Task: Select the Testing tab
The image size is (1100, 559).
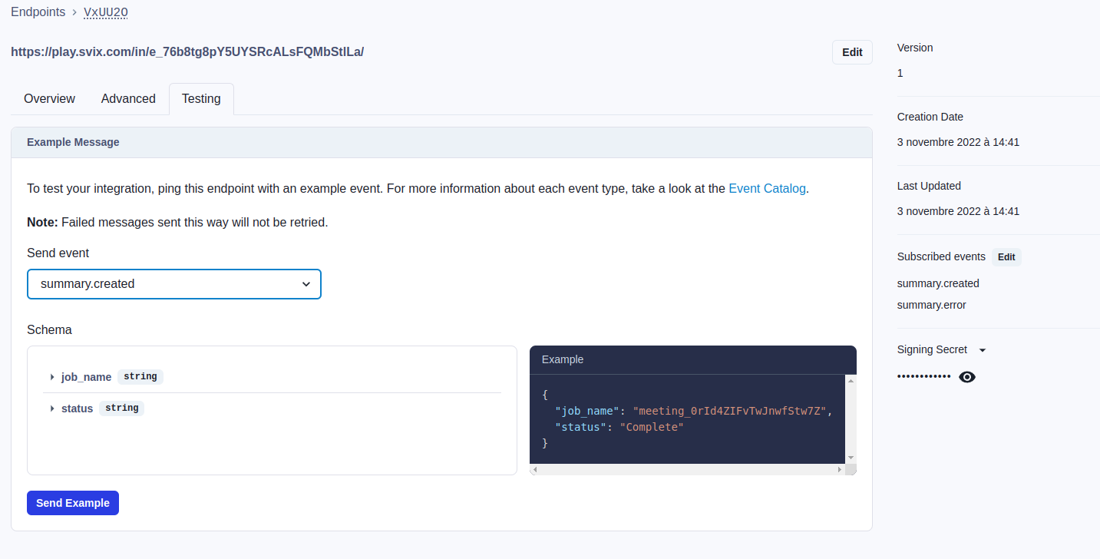Action: pos(201,98)
